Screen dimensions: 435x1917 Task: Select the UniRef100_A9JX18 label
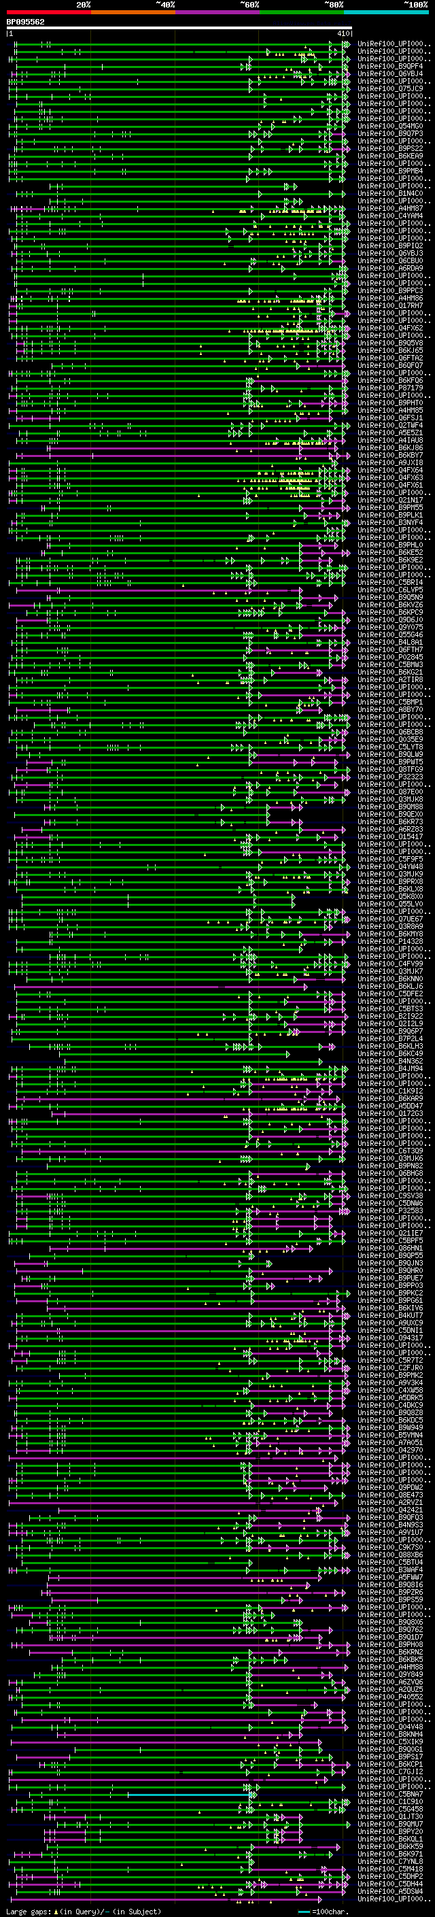pyautogui.click(x=390, y=463)
